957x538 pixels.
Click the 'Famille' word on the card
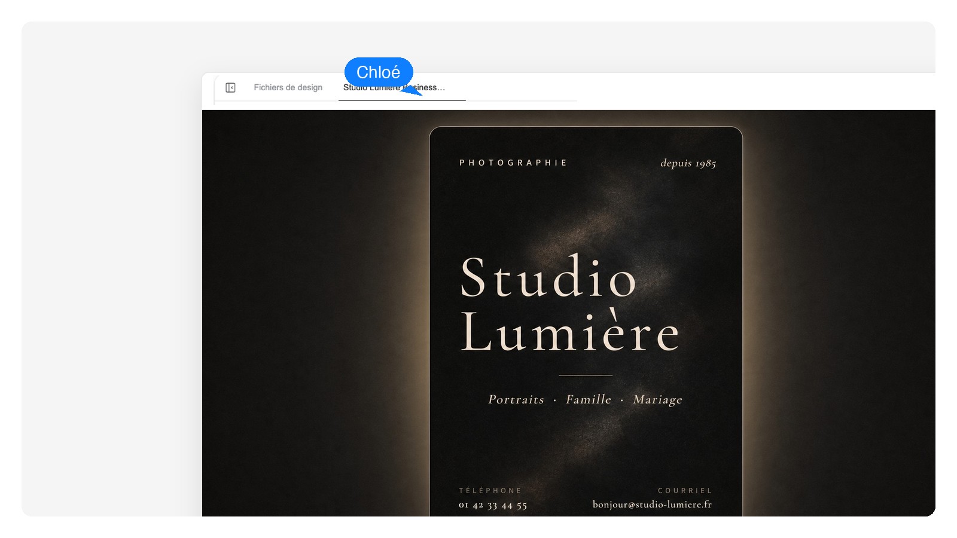(x=589, y=399)
